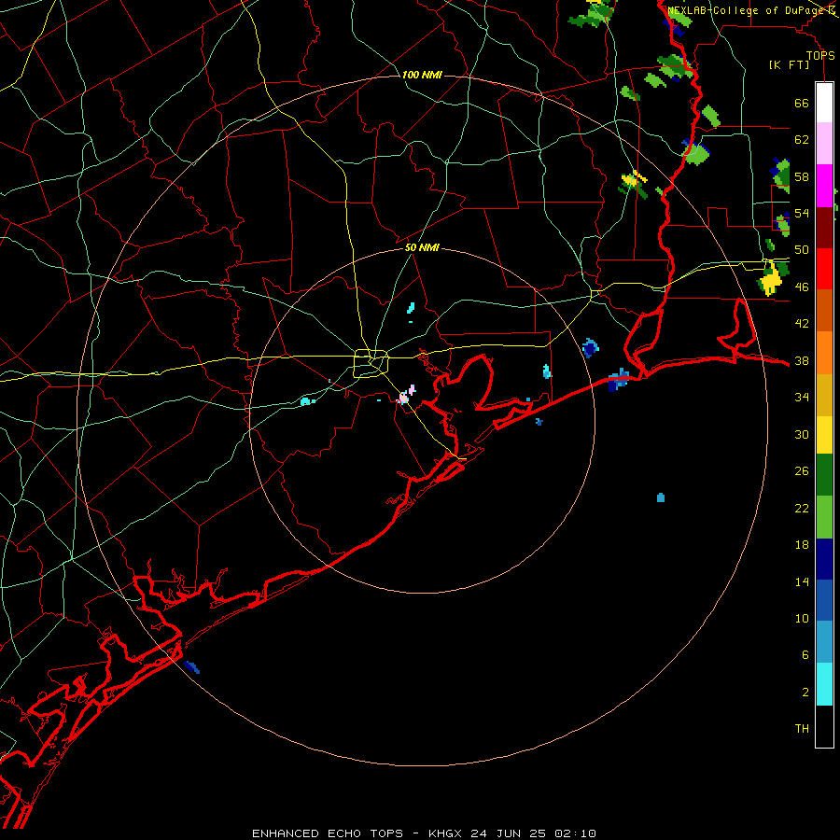
Task: Select the bright red legend swatch
Action: (x=824, y=269)
